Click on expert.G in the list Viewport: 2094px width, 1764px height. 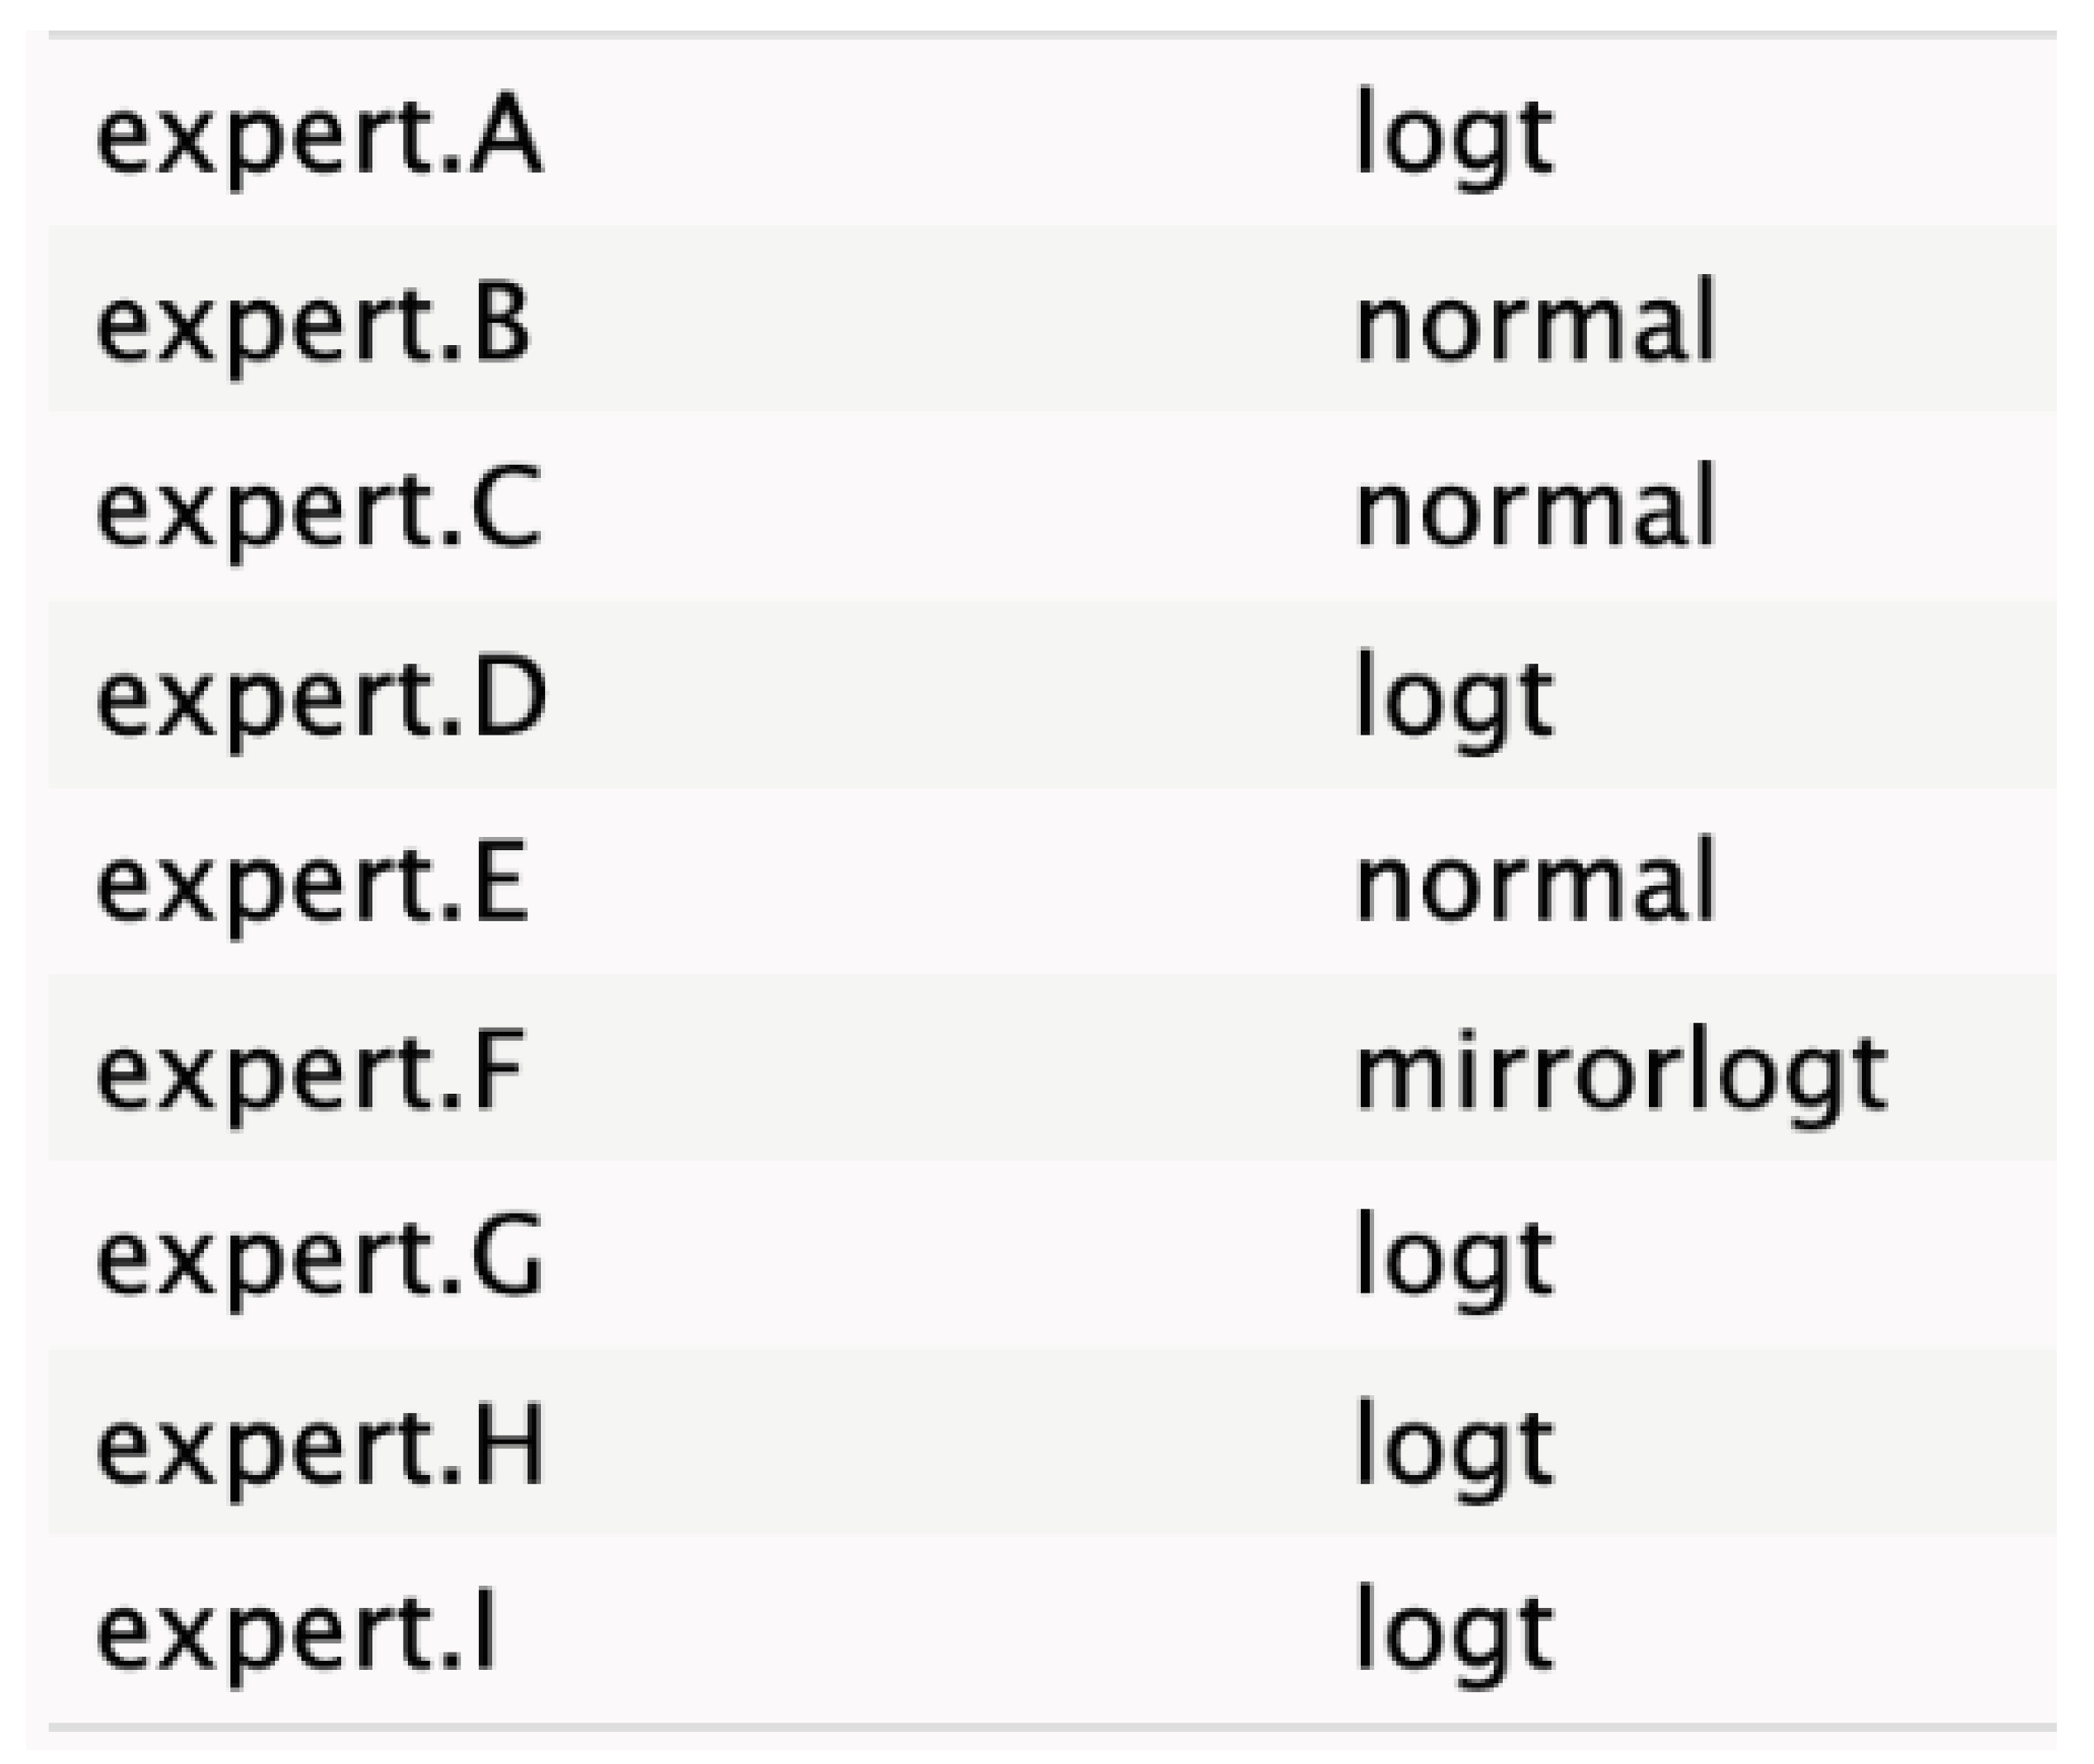(320, 1259)
